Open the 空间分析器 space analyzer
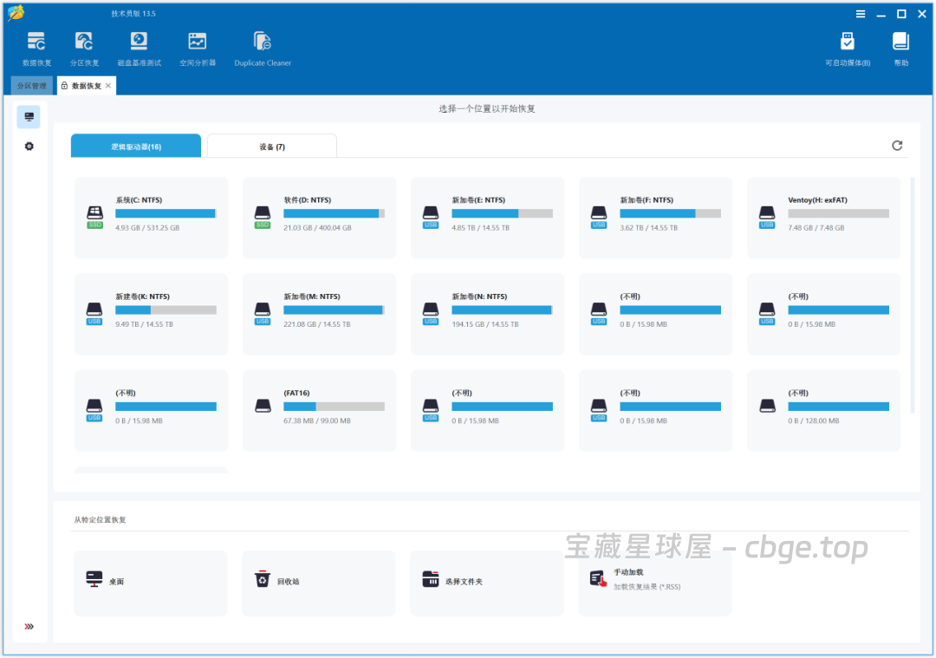This screenshot has width=936, height=658. (197, 48)
